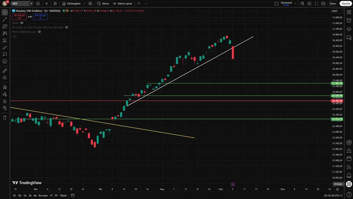Screen dimensions: 353x199
Task: Open the quick search lightning icon
Action: point(302,4)
